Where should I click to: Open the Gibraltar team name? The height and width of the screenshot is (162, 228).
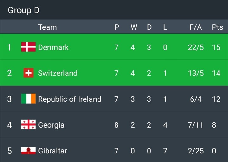click(53, 151)
